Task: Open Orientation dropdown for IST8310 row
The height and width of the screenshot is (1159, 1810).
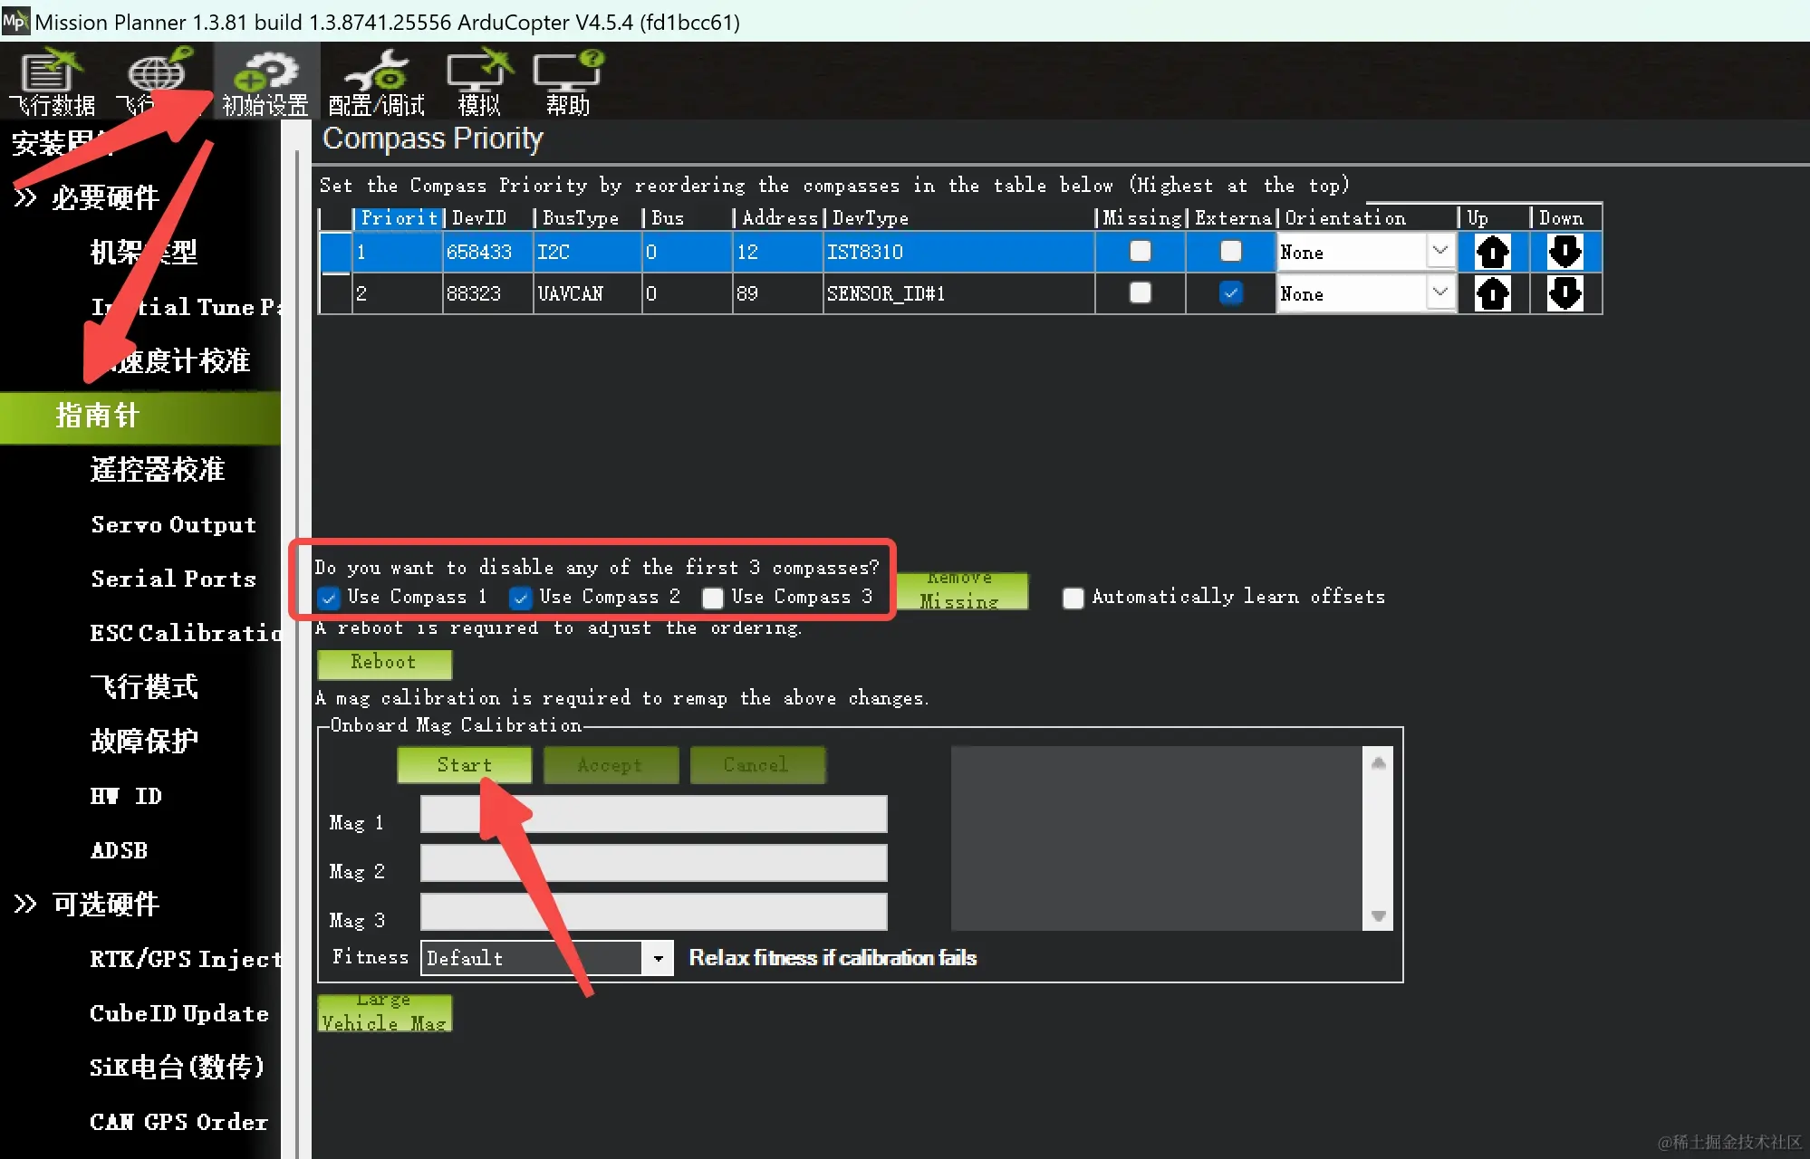Action: (x=1439, y=251)
